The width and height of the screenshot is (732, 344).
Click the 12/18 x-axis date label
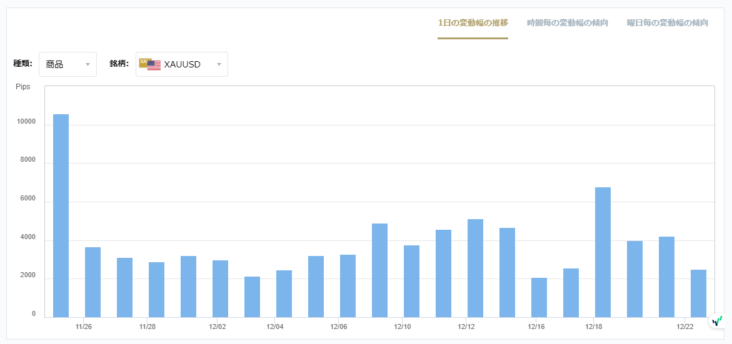(593, 327)
